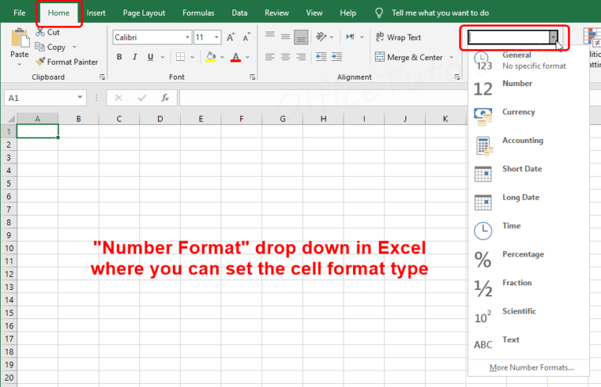601x387 pixels.
Task: Click the Number Format dropdown arrow
Action: 554,37
